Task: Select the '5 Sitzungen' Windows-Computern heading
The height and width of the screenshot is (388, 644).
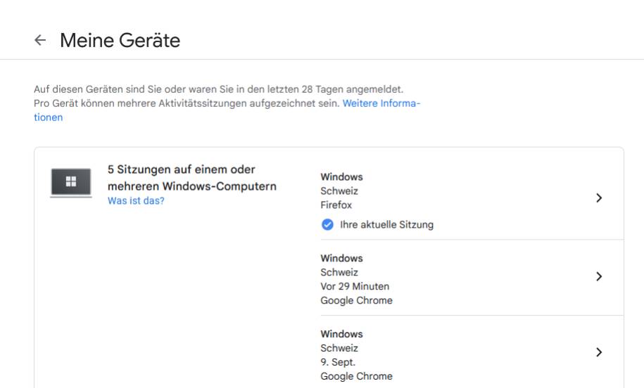Action: pos(191,178)
